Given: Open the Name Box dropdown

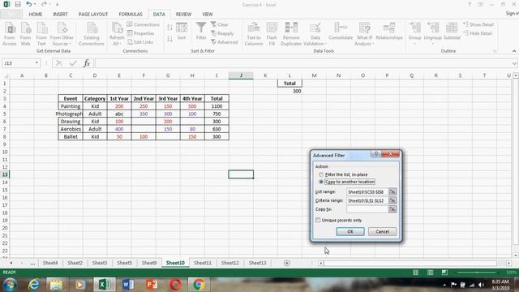Looking at the screenshot, I should (36, 63).
